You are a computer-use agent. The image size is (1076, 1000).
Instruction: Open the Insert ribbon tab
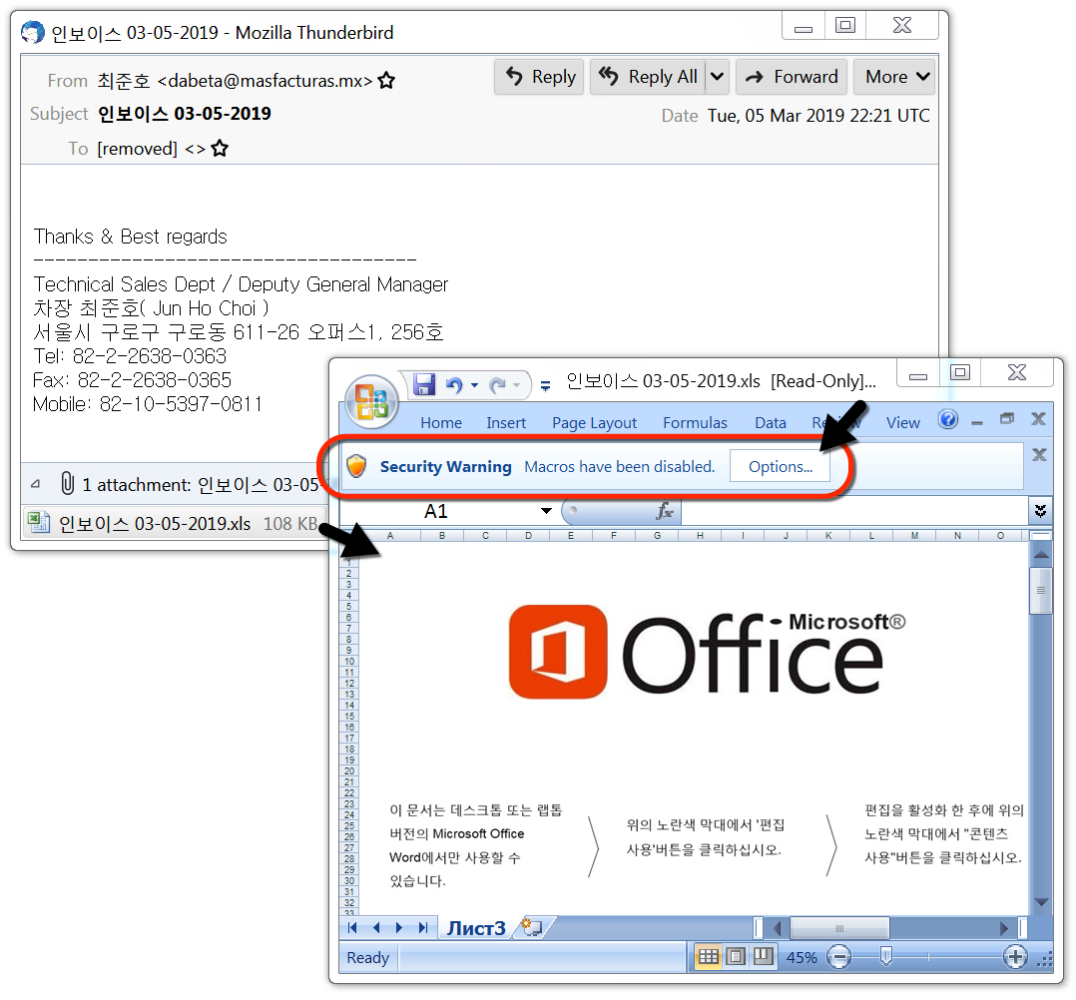506,423
